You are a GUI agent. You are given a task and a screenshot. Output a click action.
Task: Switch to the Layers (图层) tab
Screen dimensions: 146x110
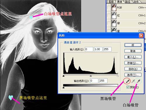coord(111,1)
